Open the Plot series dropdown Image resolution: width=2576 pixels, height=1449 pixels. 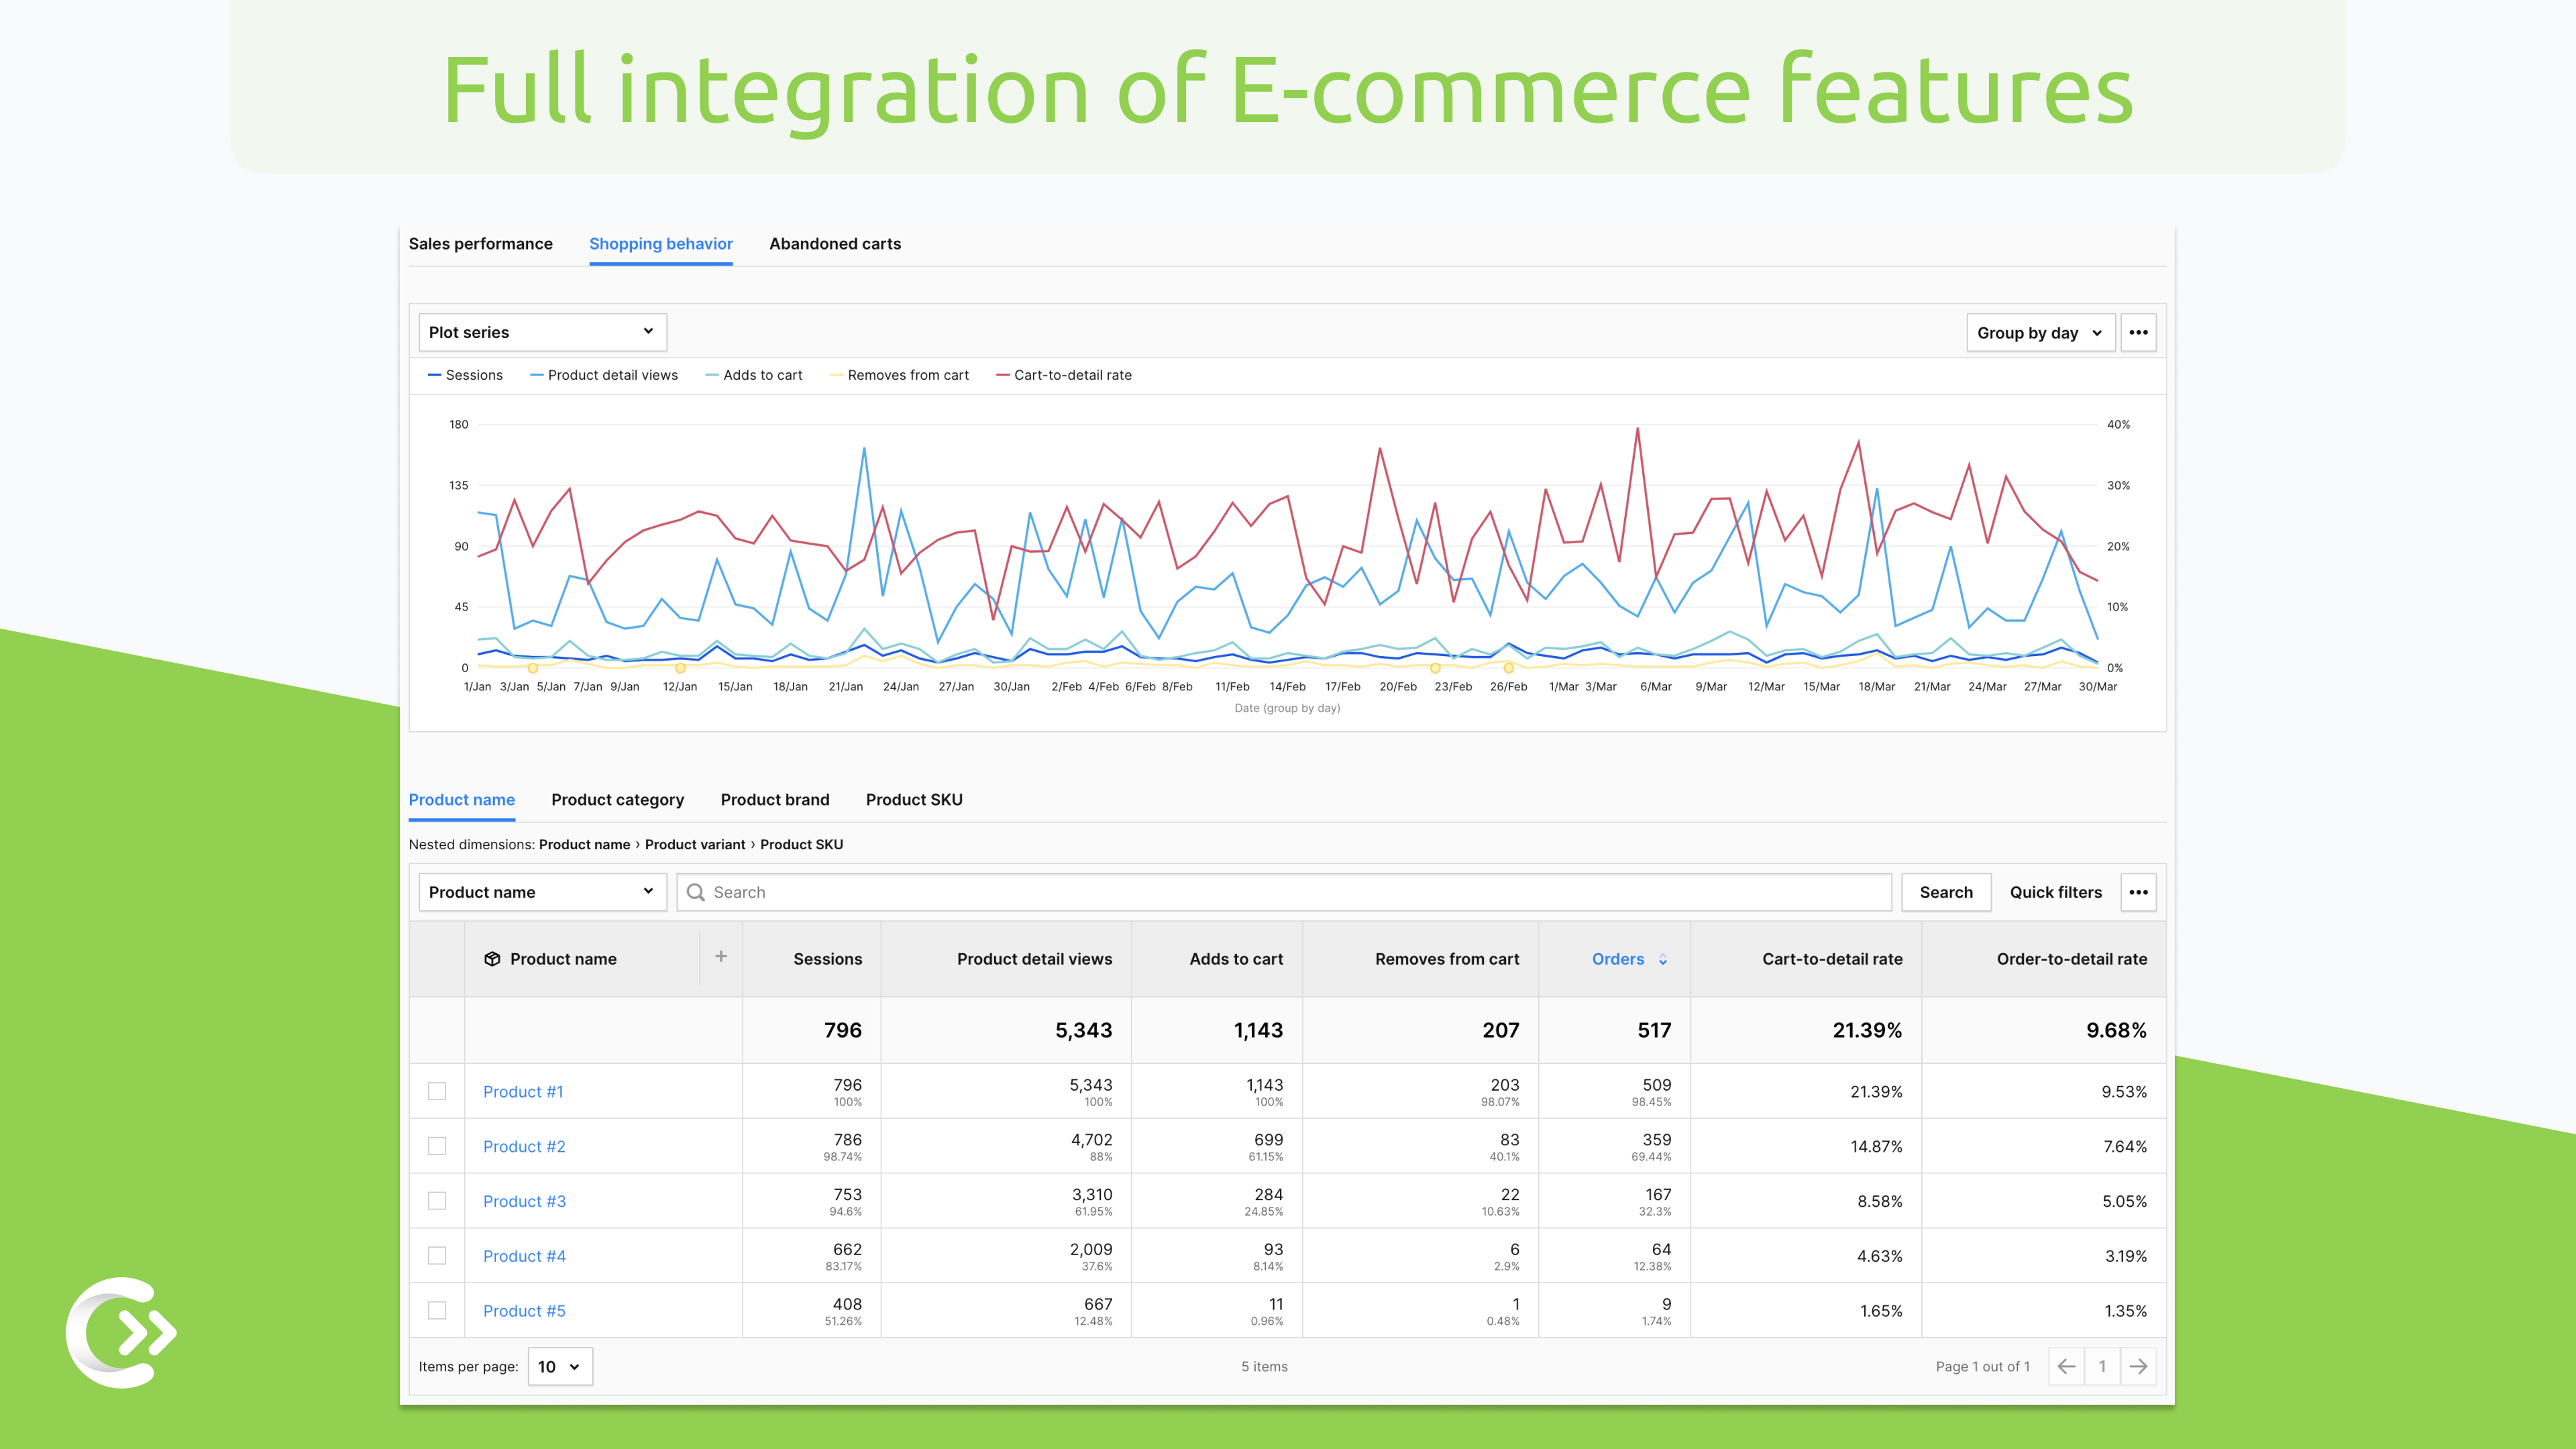(x=542, y=332)
